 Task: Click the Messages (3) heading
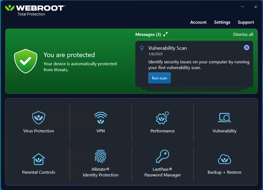click(148, 35)
